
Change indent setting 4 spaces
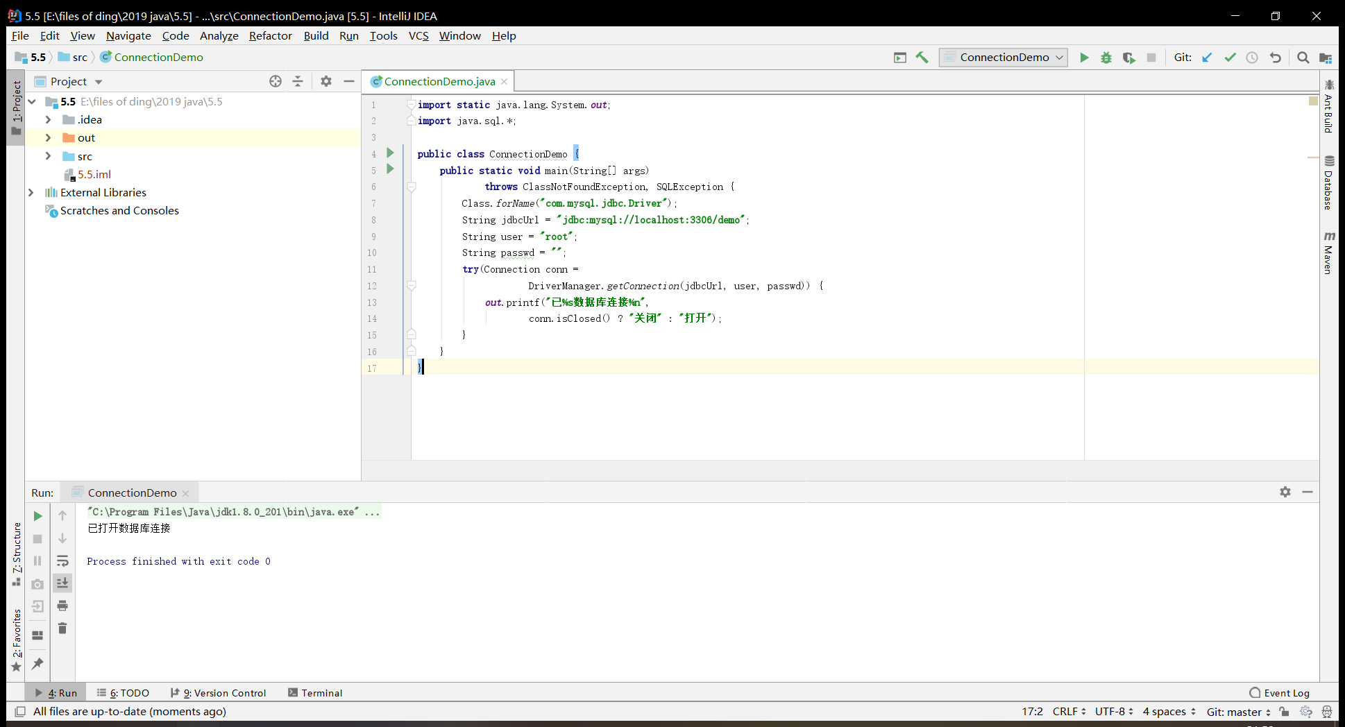[1169, 712]
